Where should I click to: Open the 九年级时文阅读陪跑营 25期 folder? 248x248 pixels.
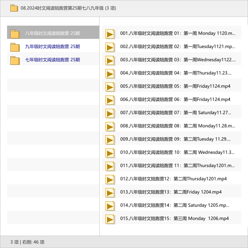coord(52,47)
